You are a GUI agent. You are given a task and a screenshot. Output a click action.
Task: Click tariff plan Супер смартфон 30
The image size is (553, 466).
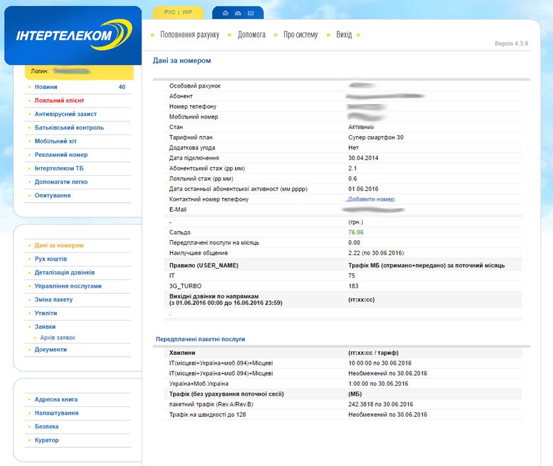(376, 138)
